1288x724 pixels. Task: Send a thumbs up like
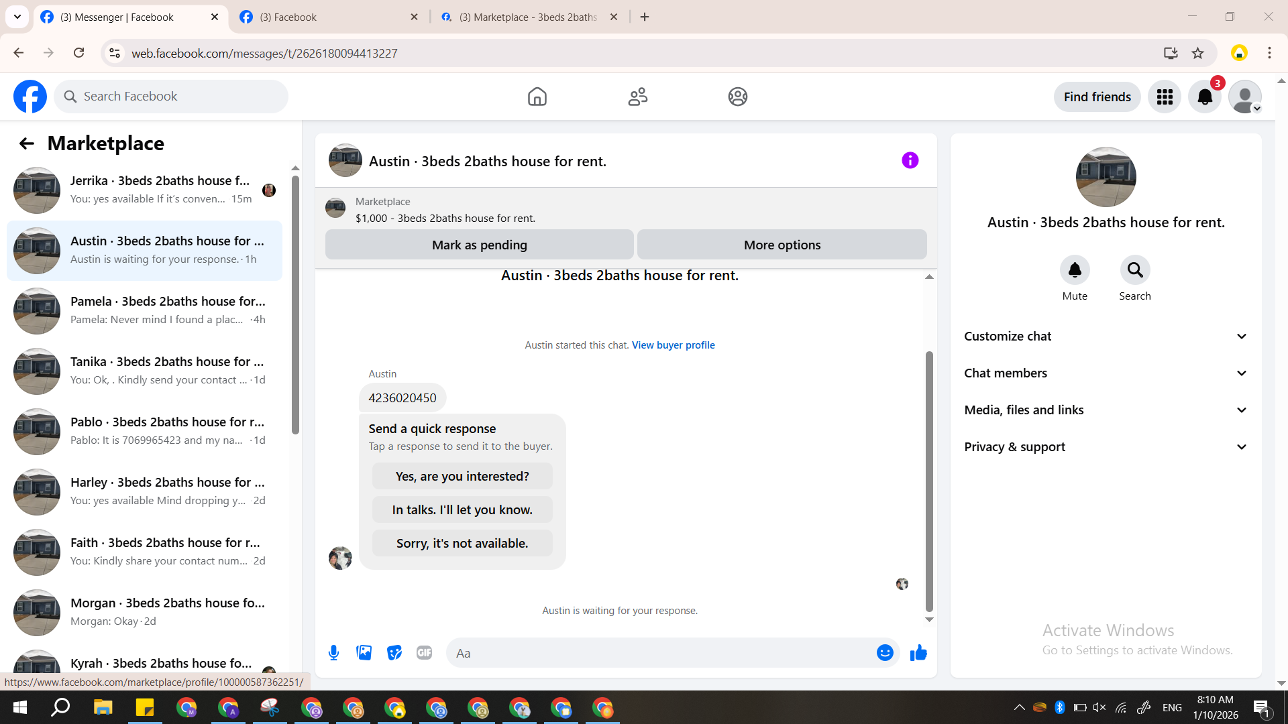pyautogui.click(x=918, y=652)
